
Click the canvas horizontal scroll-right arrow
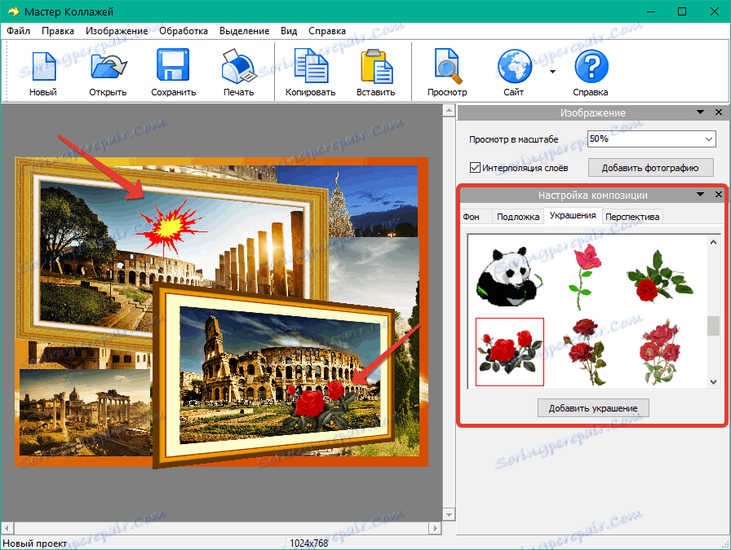(435, 528)
